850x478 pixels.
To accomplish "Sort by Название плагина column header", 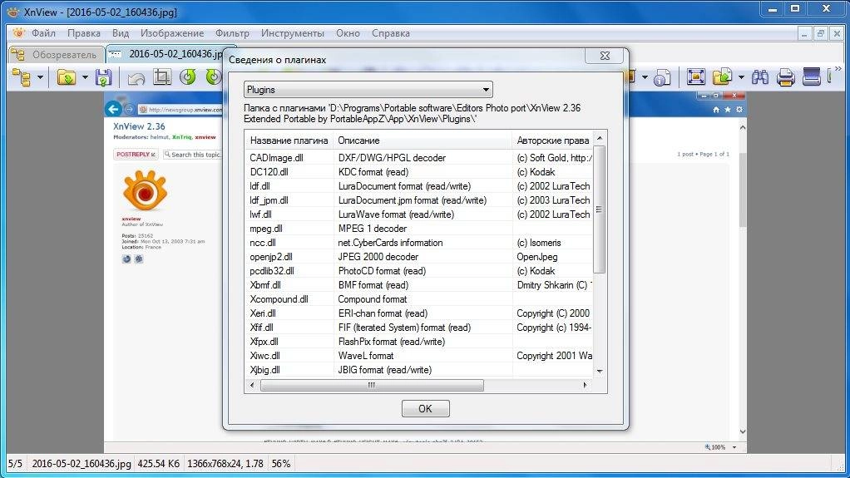I will [289, 140].
